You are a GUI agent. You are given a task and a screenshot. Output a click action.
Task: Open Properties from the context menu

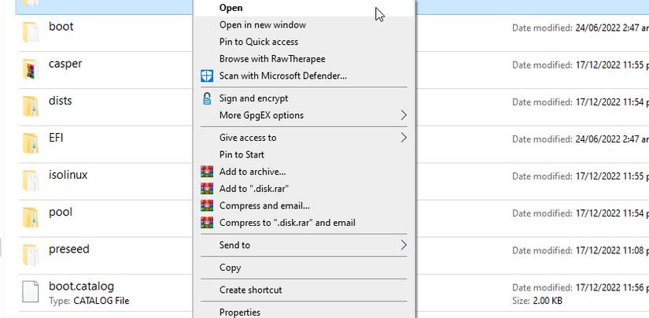pos(239,312)
